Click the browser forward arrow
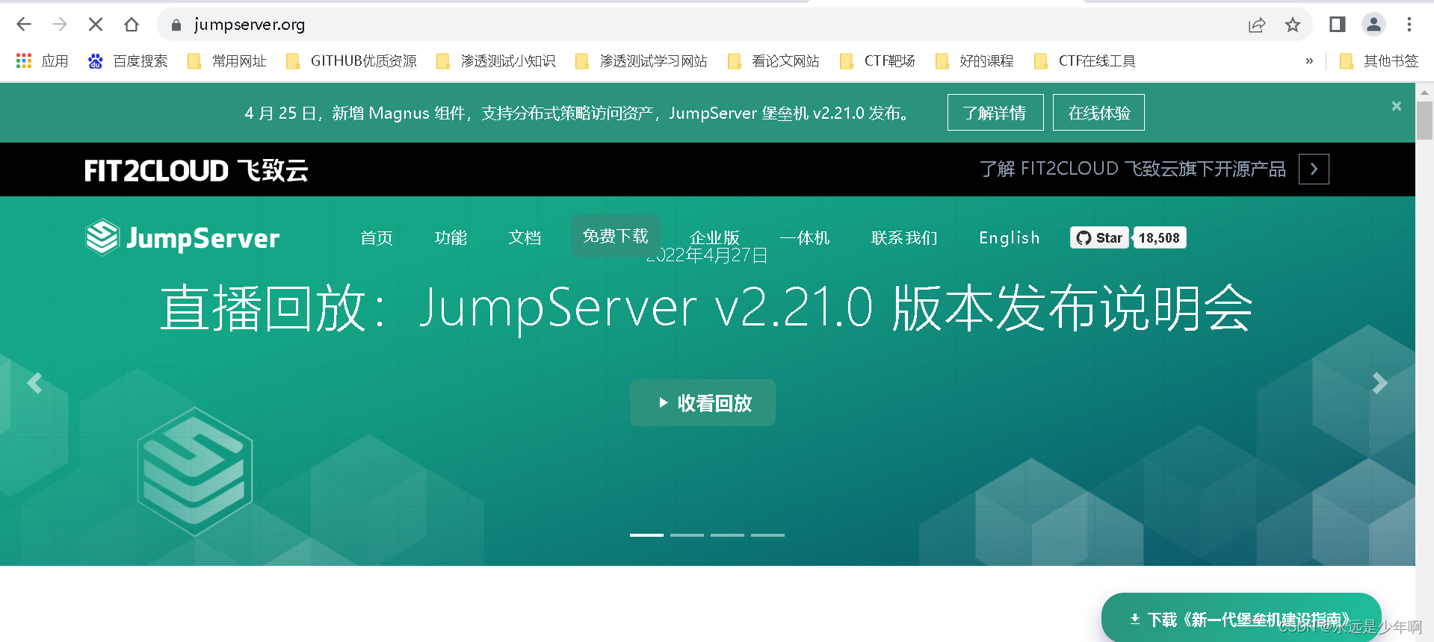 click(x=60, y=25)
